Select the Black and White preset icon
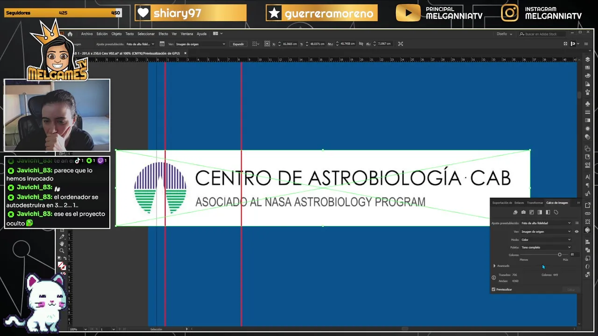 (x=548, y=212)
